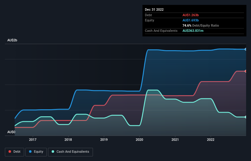Click the Equity label in the tooltip
Screen dimensions: 251x161
click(149, 20)
